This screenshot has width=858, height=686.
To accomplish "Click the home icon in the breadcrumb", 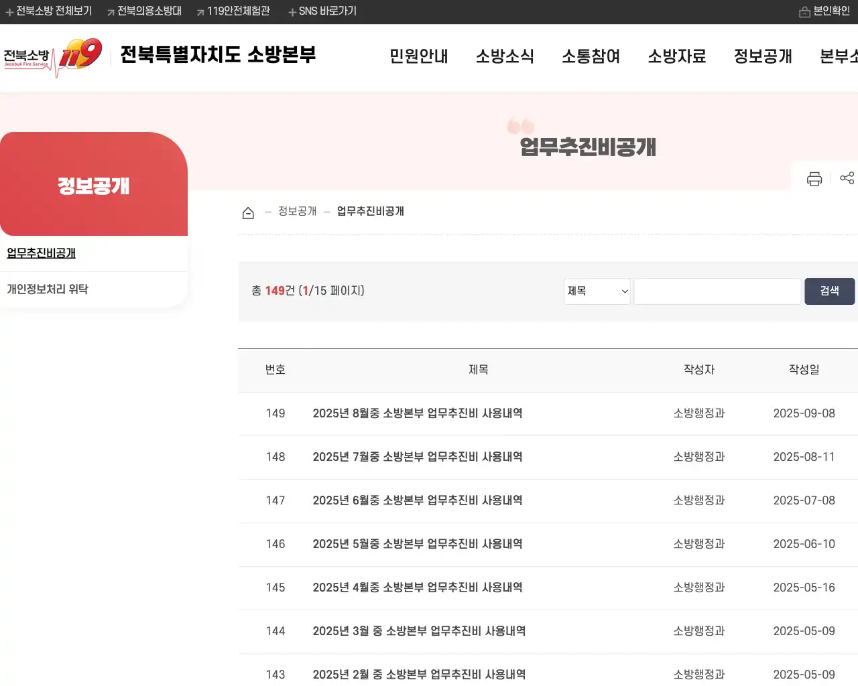I will (x=248, y=211).
